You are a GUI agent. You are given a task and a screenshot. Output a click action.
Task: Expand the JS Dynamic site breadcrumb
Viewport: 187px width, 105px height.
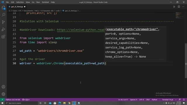point(47,11)
